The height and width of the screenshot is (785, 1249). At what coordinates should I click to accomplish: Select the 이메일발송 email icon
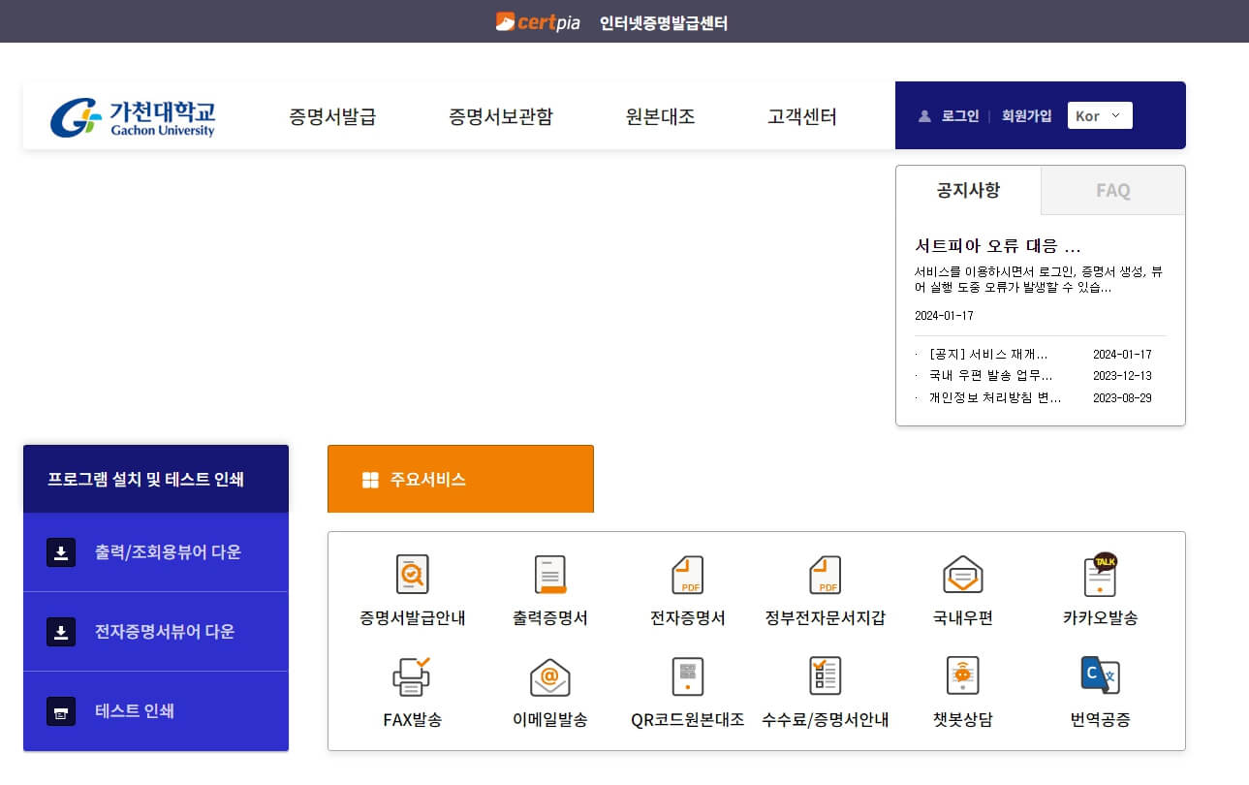550,676
